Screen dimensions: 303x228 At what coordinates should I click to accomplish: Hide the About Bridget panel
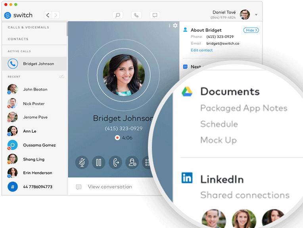point(251,30)
